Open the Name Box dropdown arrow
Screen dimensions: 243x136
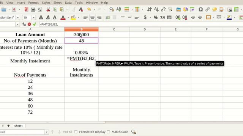tap(17, 24)
